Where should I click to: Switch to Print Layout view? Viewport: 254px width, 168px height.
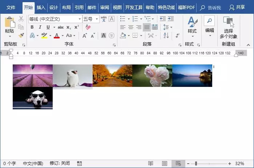click(x=165, y=164)
